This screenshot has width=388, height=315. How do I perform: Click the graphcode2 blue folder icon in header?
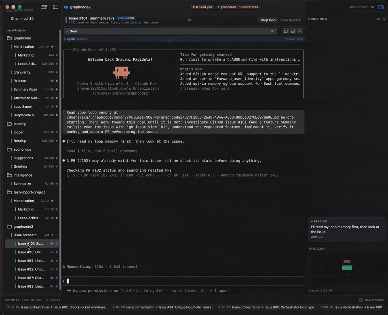pos(66,7)
